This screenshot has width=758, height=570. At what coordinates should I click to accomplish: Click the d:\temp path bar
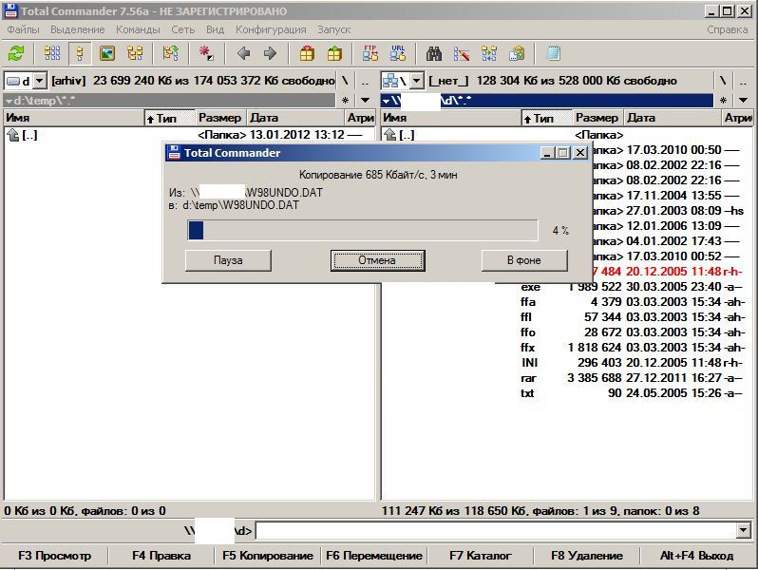click(169, 100)
